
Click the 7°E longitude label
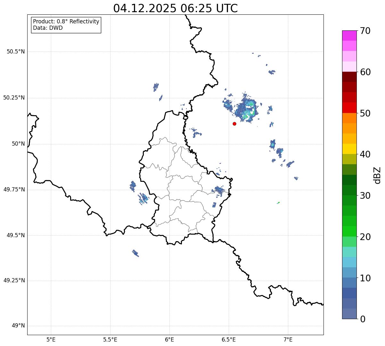tap(288, 340)
